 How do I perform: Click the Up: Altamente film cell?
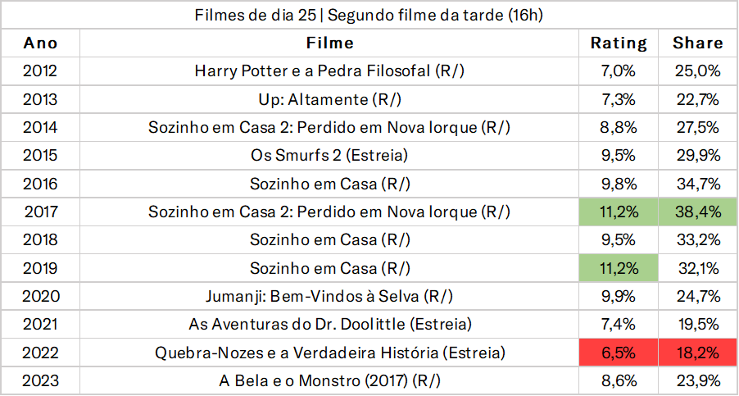pos(329,99)
